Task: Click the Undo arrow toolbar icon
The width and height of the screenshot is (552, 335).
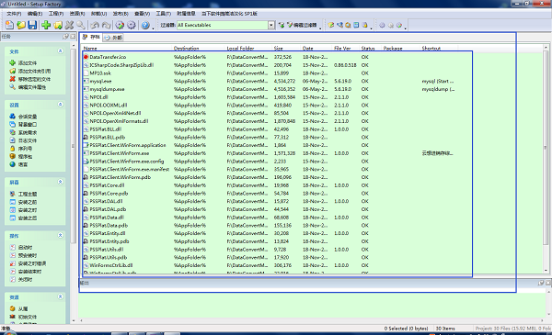Action: 95,25
